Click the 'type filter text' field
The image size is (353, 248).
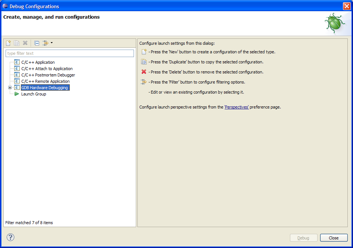coord(69,53)
